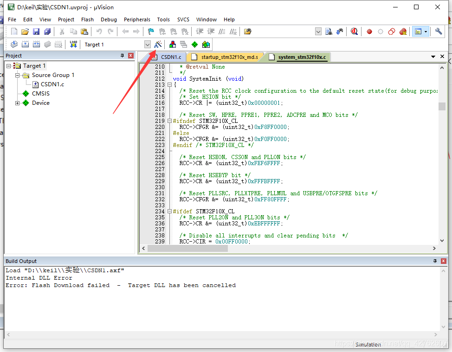Create a new file with toolbar icon
Viewport: 452px width, 352px height.
click(x=14, y=32)
